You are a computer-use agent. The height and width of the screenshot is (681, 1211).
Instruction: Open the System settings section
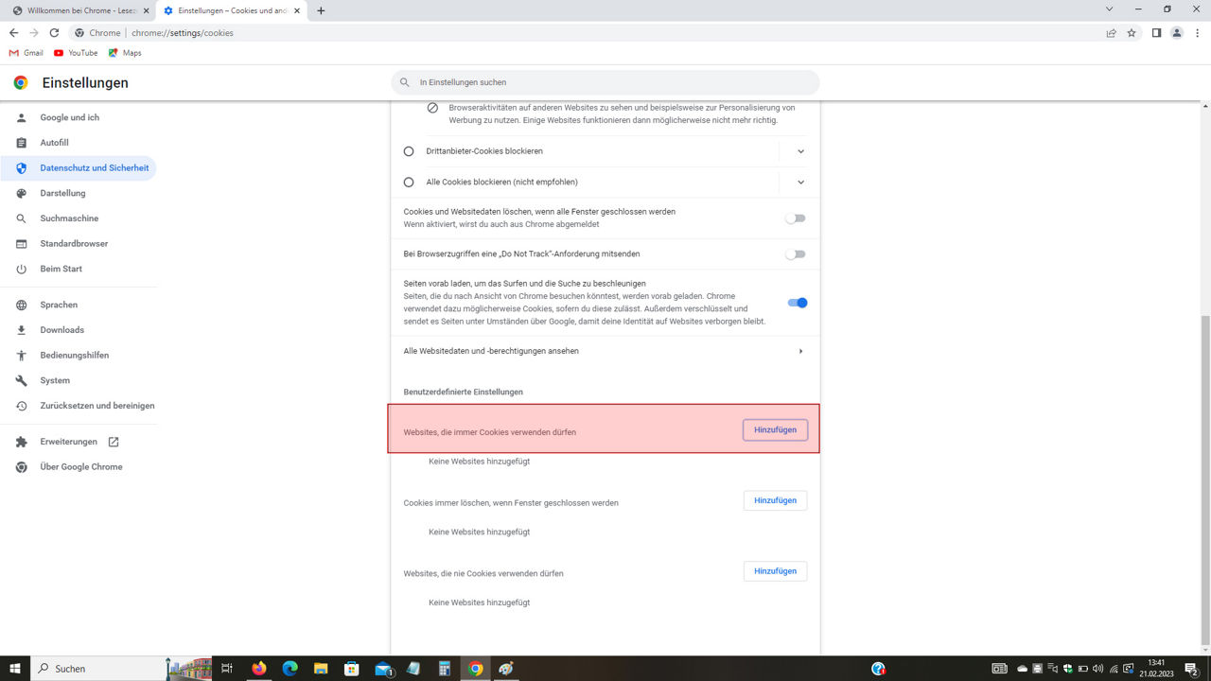(55, 380)
